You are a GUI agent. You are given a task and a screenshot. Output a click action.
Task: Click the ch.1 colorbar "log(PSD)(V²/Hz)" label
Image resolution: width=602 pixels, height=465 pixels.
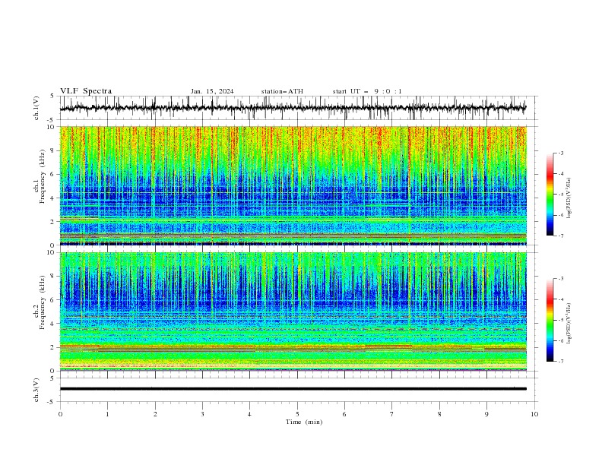[569, 198]
